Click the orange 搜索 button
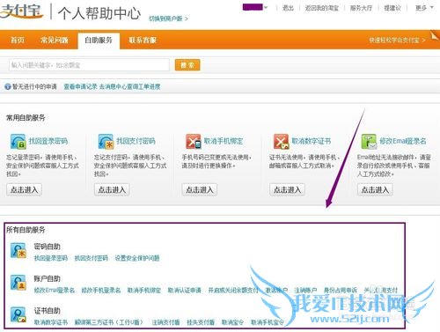Screen dimensions: 440x332 (x=187, y=65)
